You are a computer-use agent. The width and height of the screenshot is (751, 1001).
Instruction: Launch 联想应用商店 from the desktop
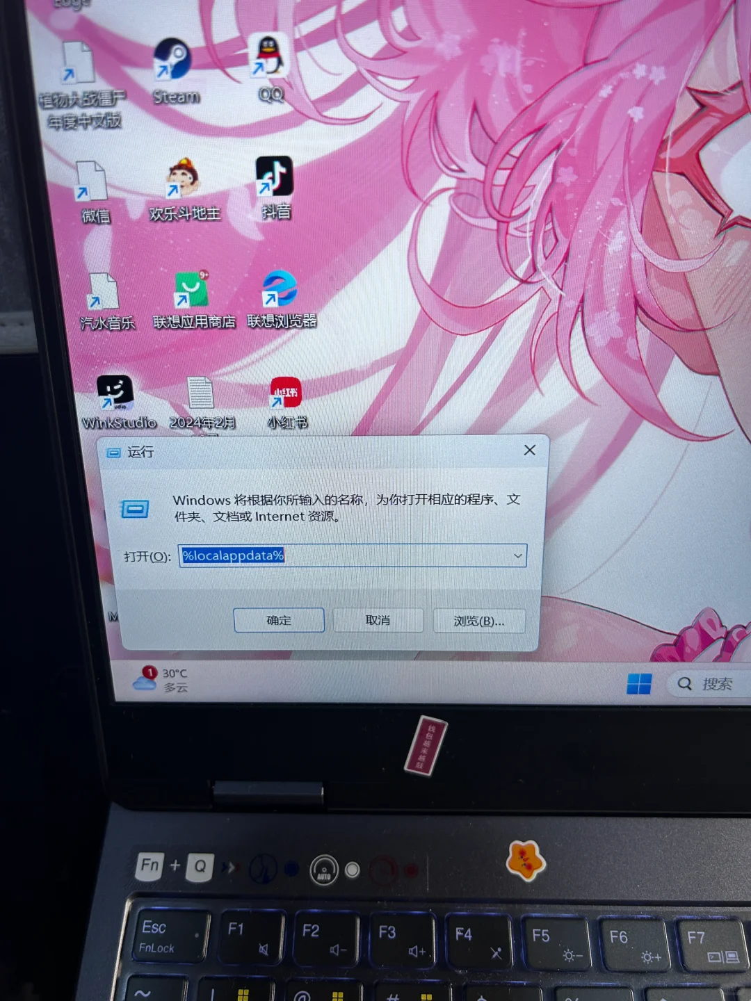pyautogui.click(x=193, y=300)
